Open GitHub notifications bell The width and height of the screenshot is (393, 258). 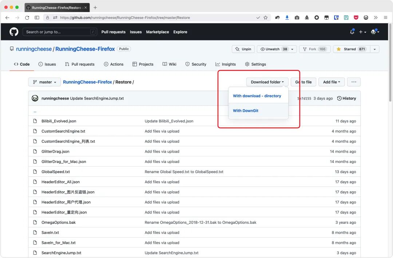352,32
